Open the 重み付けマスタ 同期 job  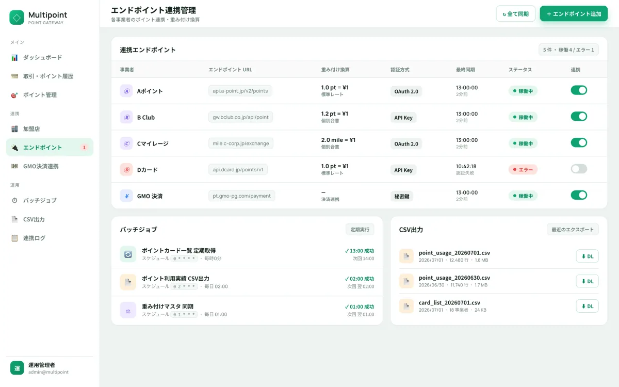point(247,310)
